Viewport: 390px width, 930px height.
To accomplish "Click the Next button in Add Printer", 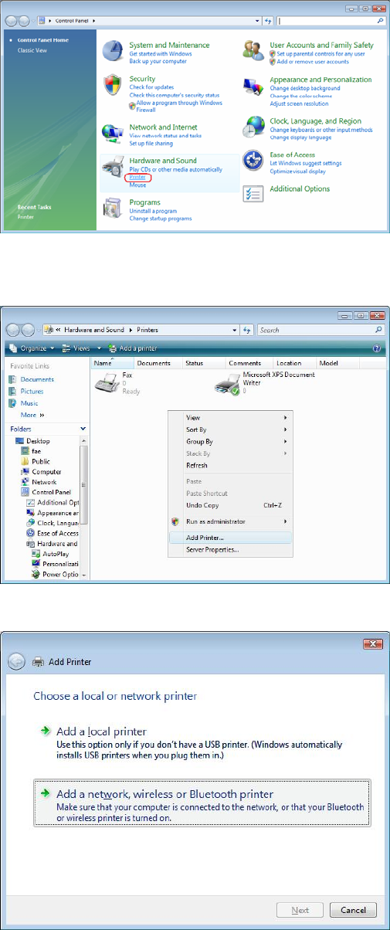I will click(300, 910).
